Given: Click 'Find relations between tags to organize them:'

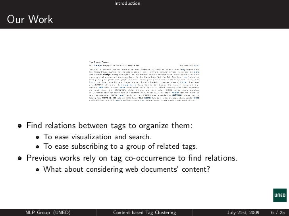Looking at the screenshot, I should tap(109, 126).
